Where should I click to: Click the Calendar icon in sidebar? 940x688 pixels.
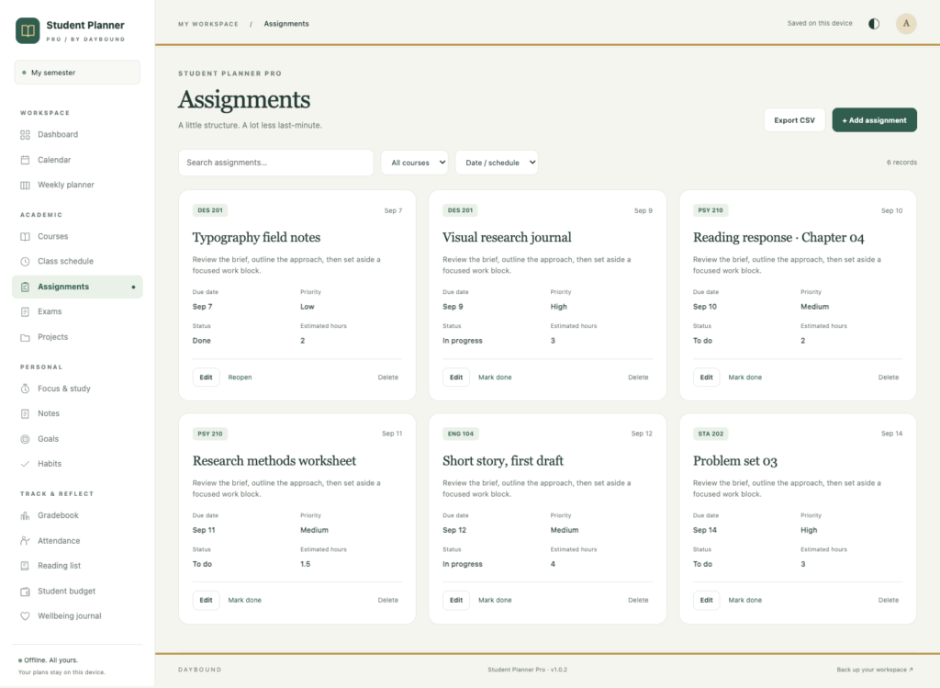[x=25, y=160]
